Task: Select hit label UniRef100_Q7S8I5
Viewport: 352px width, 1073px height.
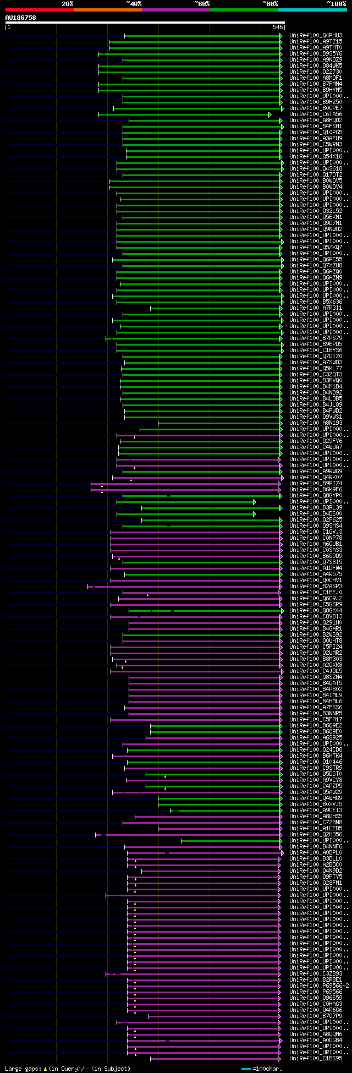Action: pyautogui.click(x=316, y=562)
